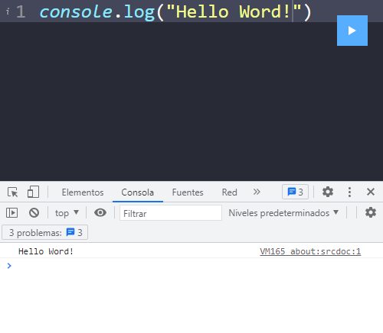
Task: Open the DevTools settings gear in tab bar
Action: click(x=328, y=192)
